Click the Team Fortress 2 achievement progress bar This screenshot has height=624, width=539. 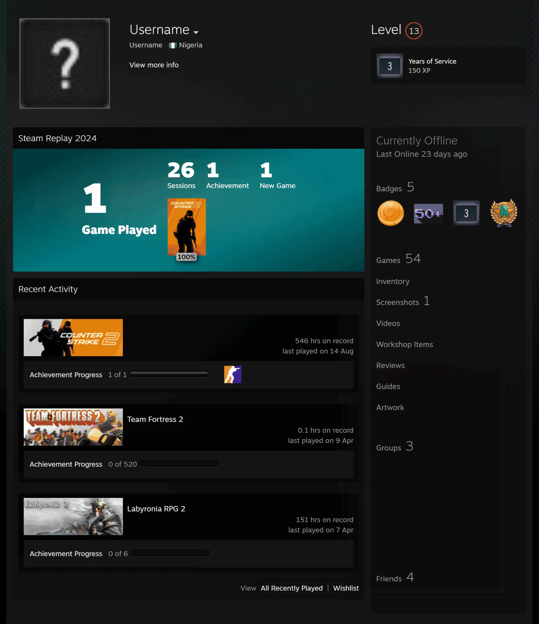179,464
